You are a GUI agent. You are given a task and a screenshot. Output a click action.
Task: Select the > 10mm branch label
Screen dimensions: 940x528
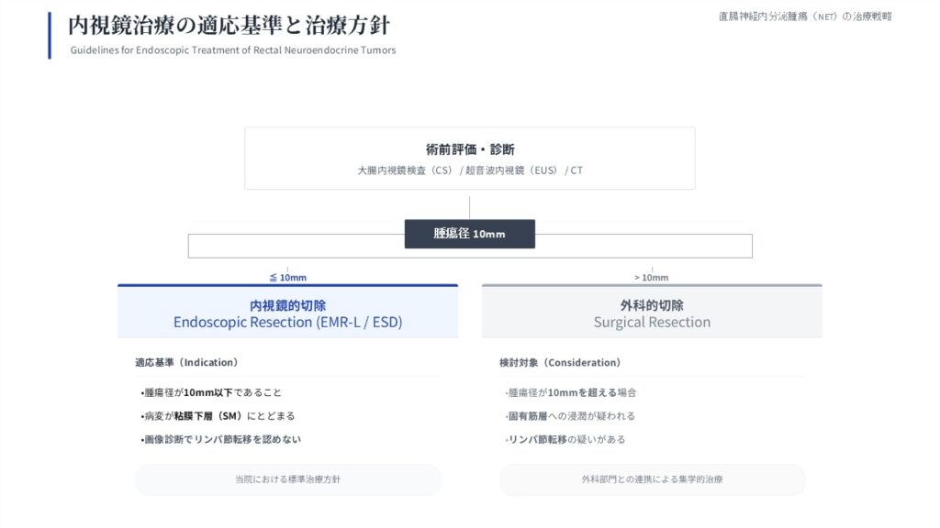[x=651, y=278]
